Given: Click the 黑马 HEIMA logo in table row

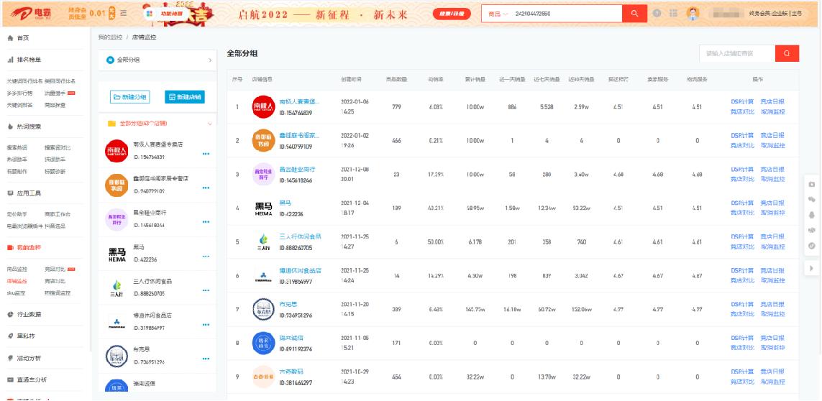Looking at the screenshot, I should (x=263, y=209).
